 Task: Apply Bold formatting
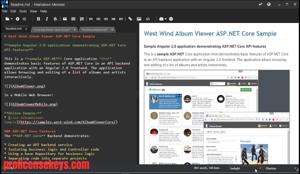(38, 19)
